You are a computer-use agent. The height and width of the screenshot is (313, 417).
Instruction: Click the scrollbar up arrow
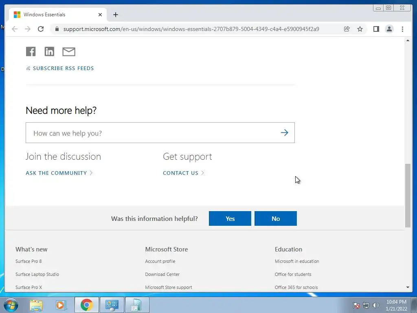(x=408, y=40)
